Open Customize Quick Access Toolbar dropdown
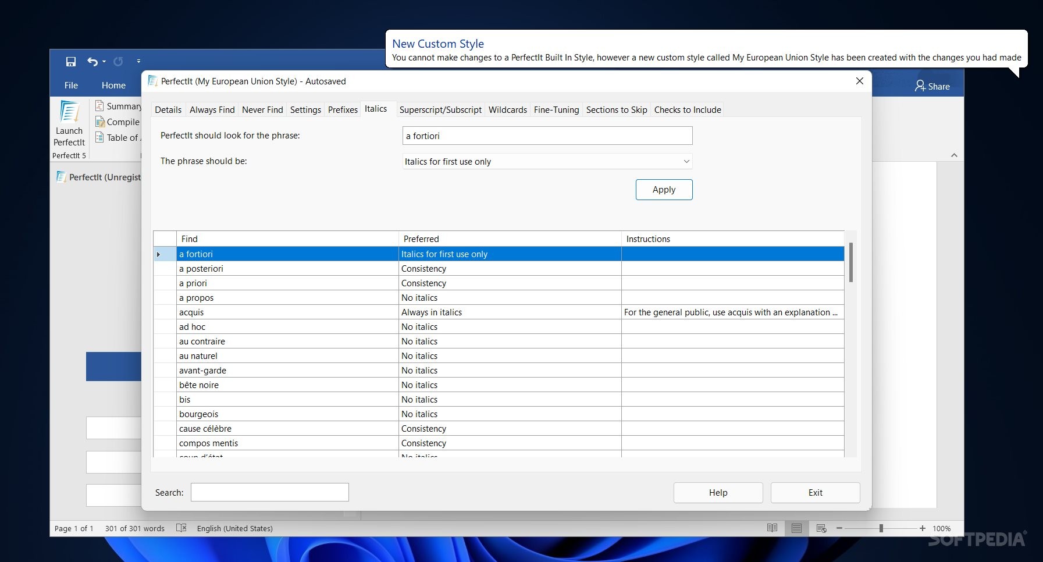The height and width of the screenshot is (562, 1043). pos(138,61)
